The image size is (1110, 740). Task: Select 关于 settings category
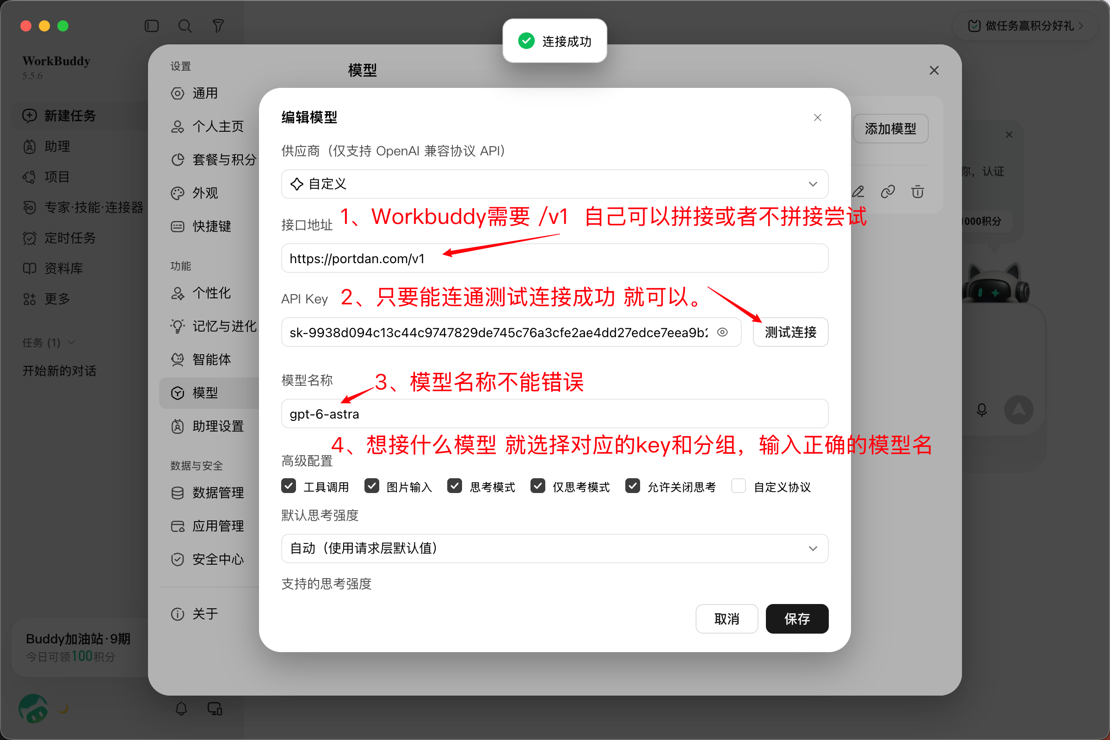click(x=209, y=614)
